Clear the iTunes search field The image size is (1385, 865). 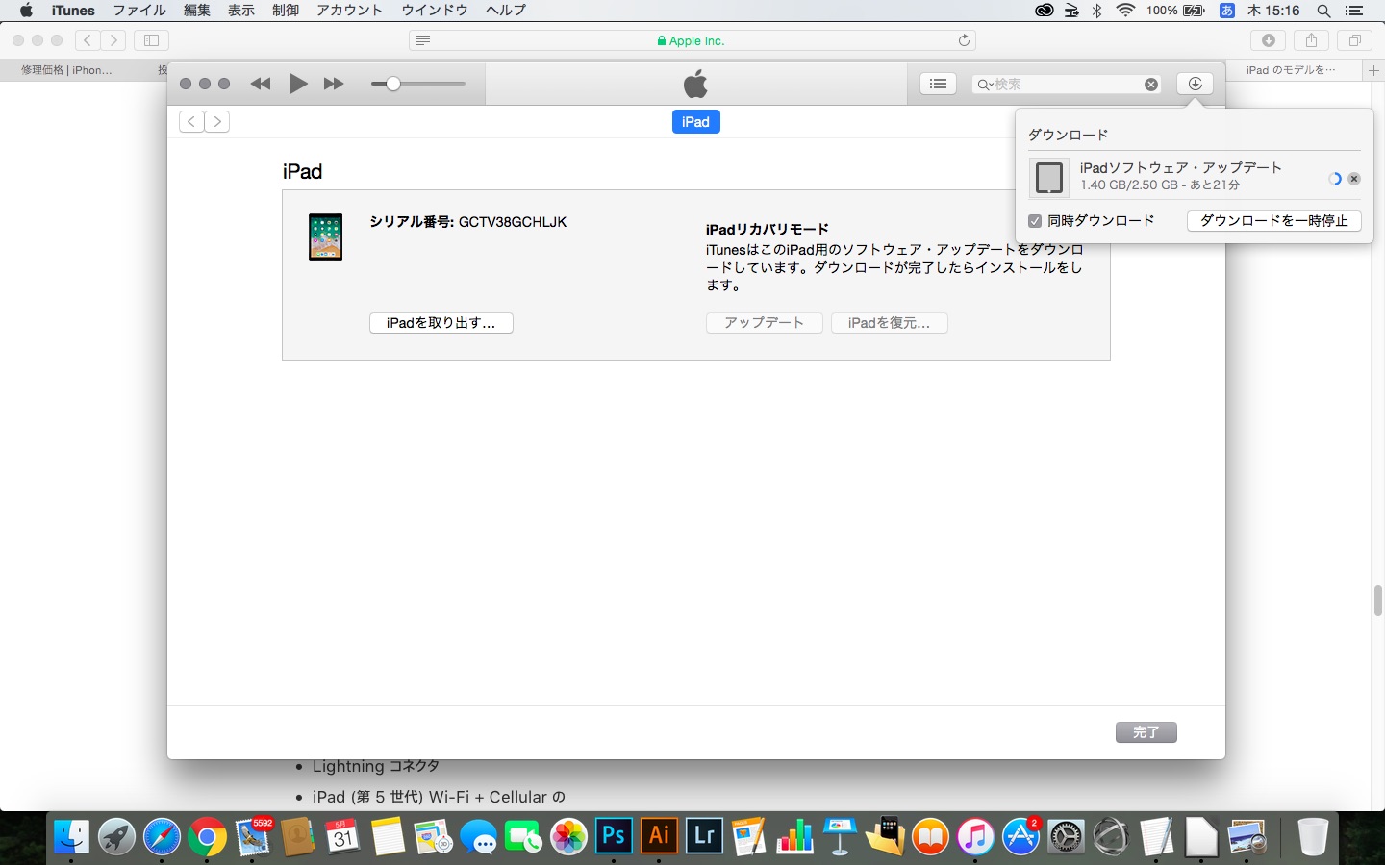[x=1151, y=85]
